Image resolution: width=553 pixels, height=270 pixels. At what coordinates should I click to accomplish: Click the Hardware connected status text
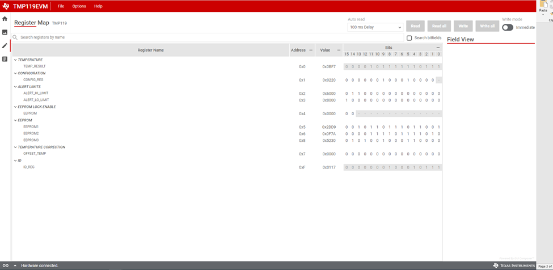coord(40,265)
